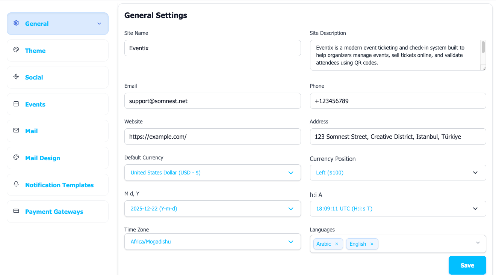Screen dimensions: 496x275
Task: Click the Save button
Action: click(x=467, y=265)
